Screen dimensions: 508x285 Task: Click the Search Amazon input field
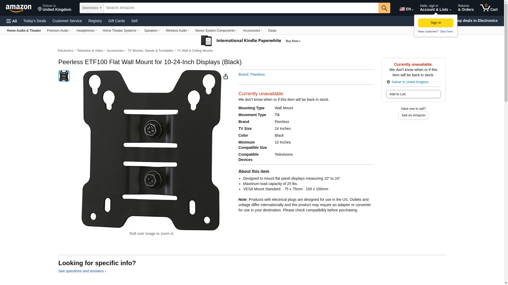(241, 8)
